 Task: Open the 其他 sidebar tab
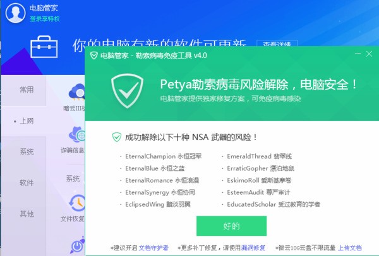pos(27,214)
